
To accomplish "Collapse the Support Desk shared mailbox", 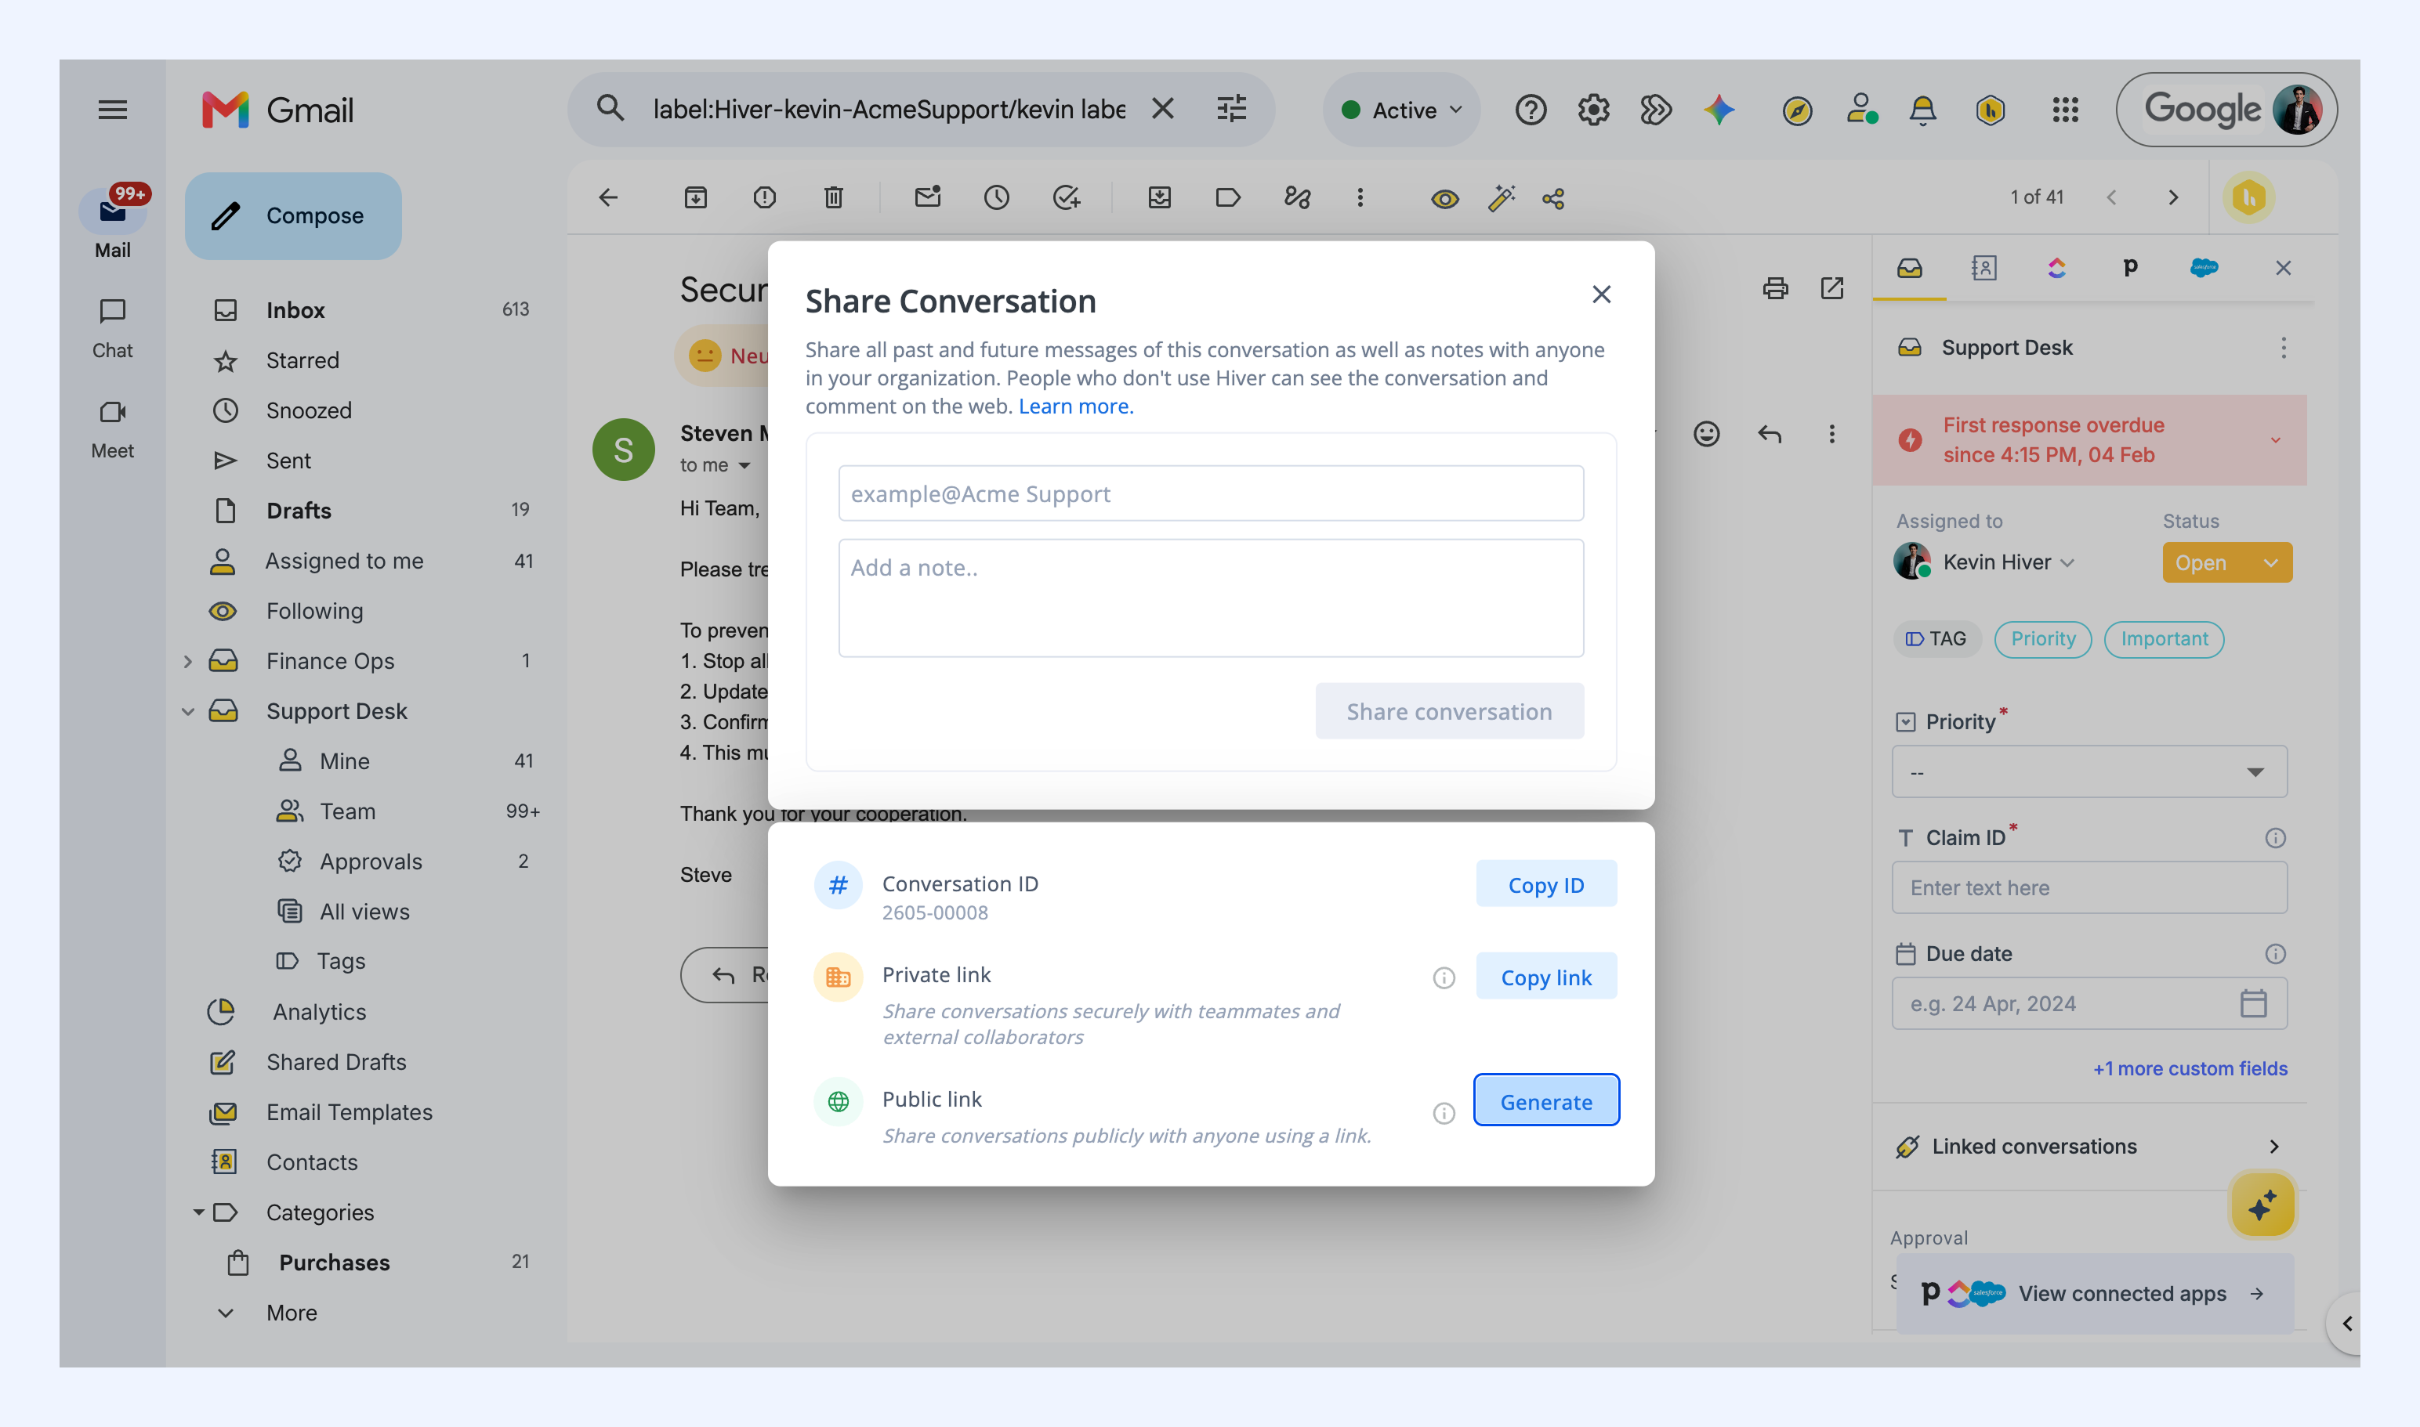I will (x=187, y=712).
